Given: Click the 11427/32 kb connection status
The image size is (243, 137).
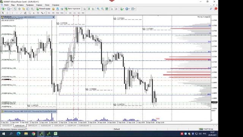Looking at the screenshot, I should coord(206,129).
